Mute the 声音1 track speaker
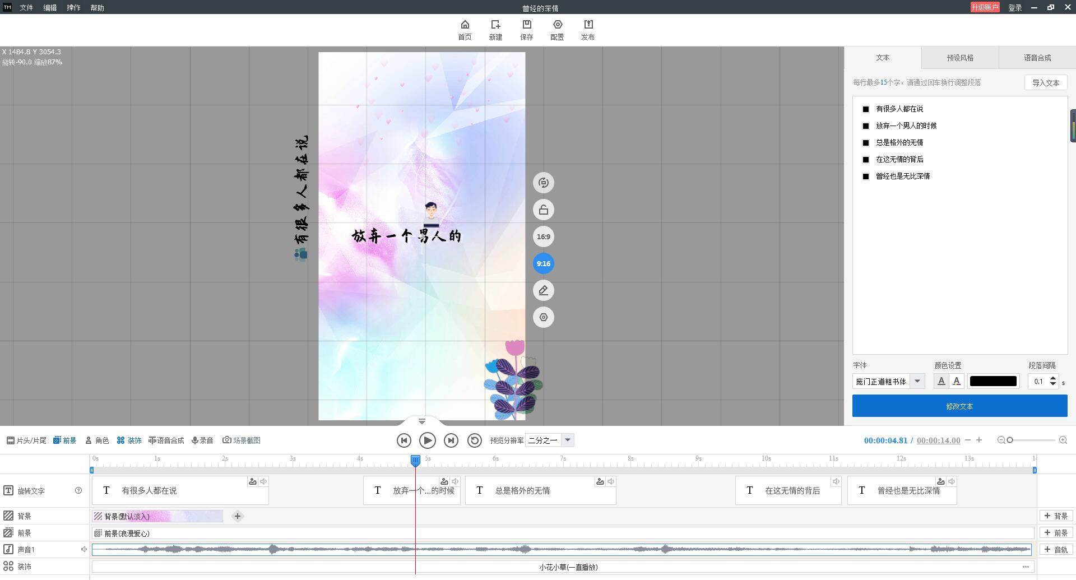 tap(84, 550)
